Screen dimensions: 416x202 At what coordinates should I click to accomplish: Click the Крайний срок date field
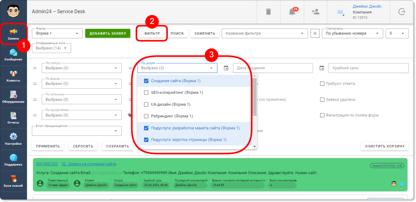(369, 68)
